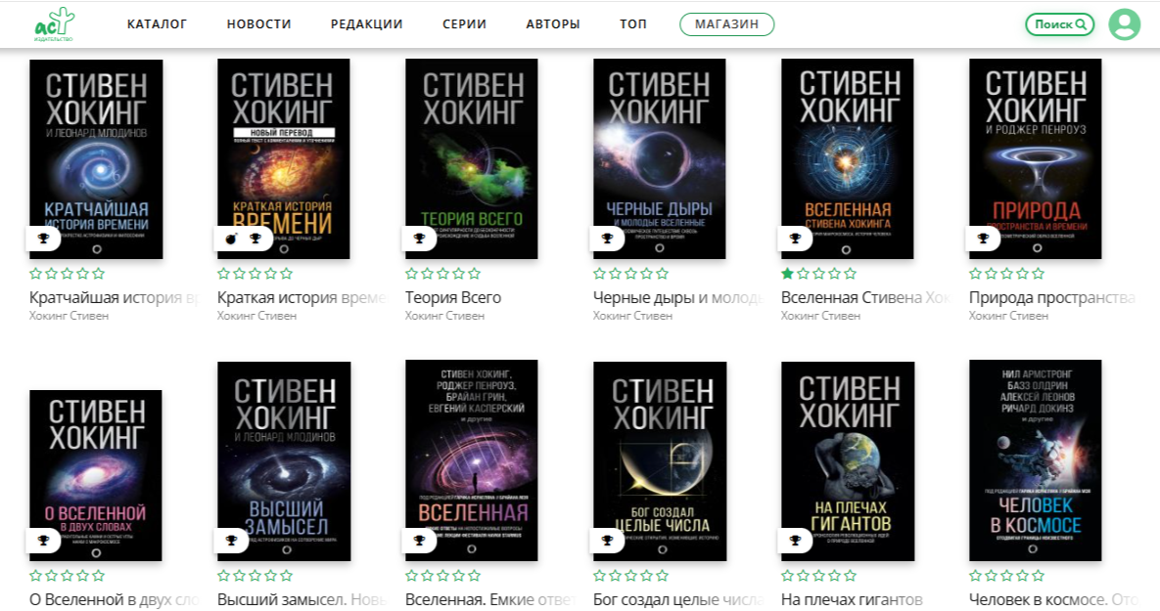The image size is (1160, 611).
Task: Click the trophy badge on Теория Всего cover
Action: (x=420, y=238)
